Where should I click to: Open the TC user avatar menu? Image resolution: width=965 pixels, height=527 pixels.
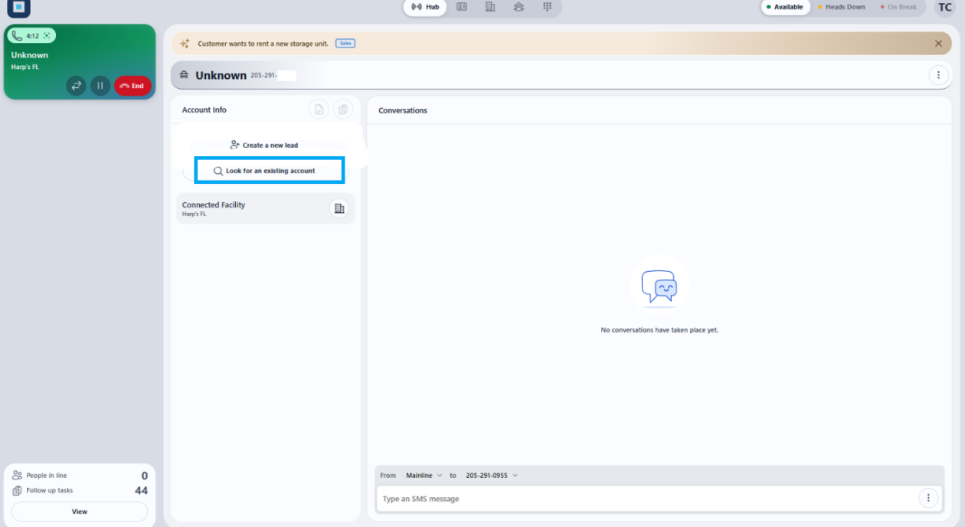[x=945, y=8]
